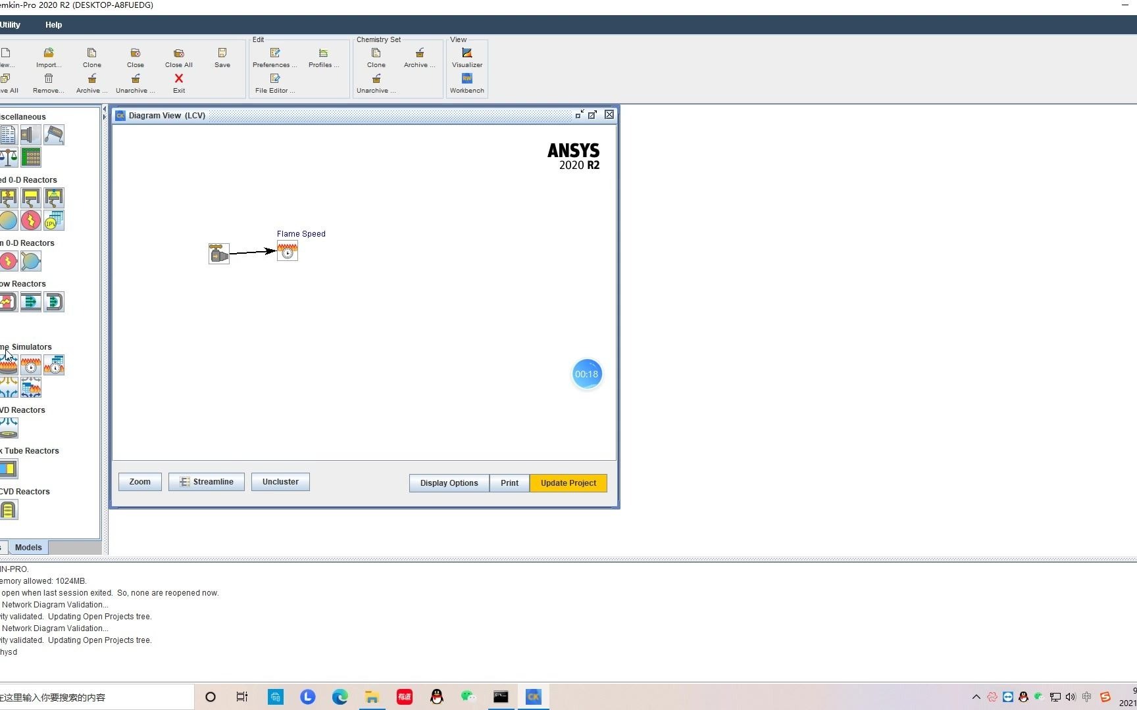Open File Explorer from the taskbar

[x=372, y=698]
